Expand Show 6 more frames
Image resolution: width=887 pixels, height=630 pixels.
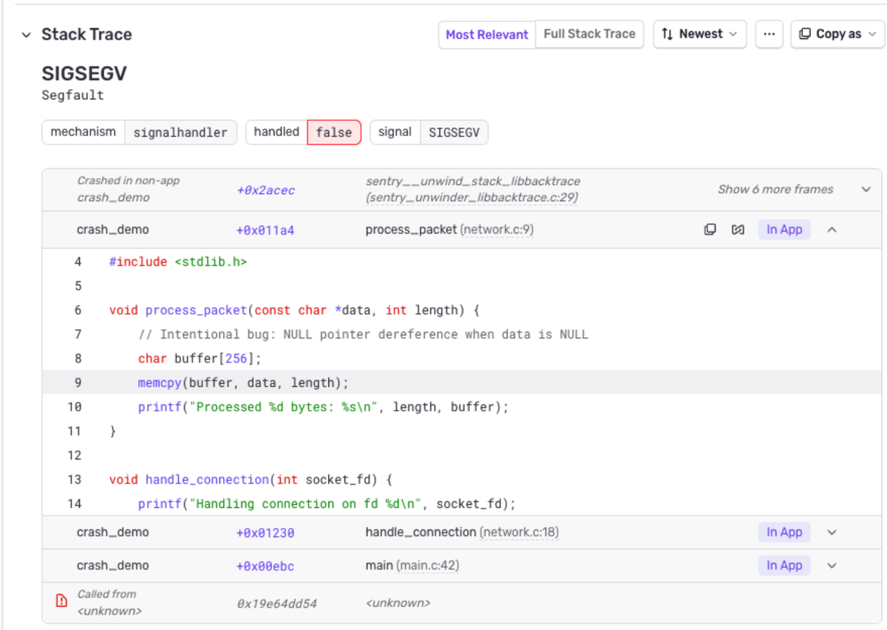click(x=775, y=189)
